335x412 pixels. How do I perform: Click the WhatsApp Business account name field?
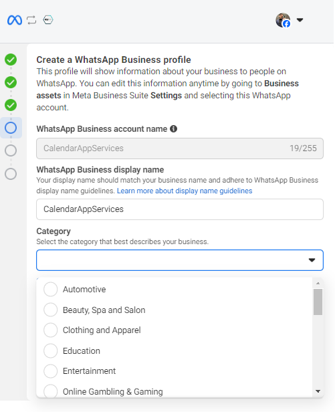tap(180, 148)
